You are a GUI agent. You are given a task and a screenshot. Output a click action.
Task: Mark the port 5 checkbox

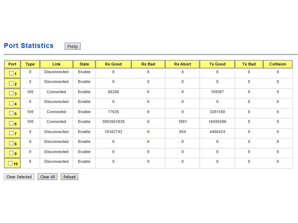click(11, 113)
